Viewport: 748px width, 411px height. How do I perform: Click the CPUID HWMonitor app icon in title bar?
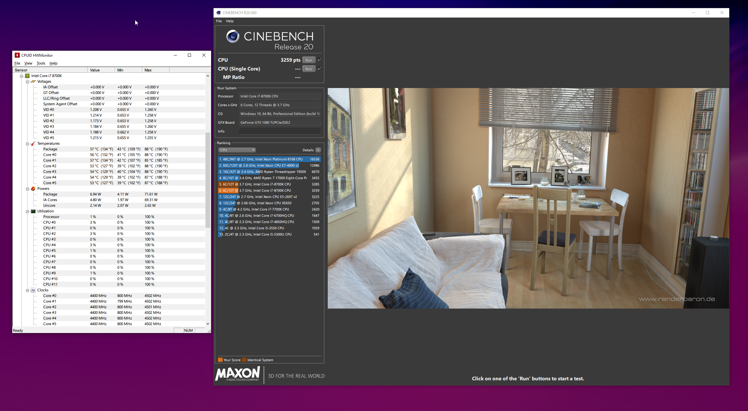coord(17,55)
